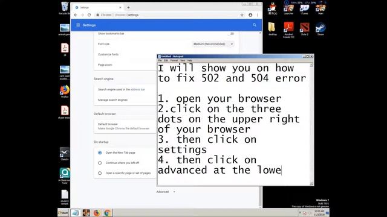
Task: Click the Page zoom setting row
Action: click(x=126, y=64)
